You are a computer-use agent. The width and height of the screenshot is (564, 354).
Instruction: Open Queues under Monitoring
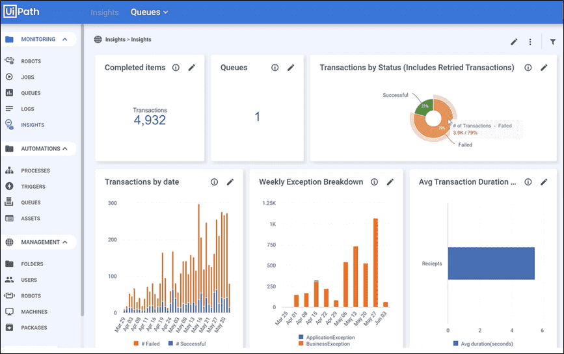(31, 93)
